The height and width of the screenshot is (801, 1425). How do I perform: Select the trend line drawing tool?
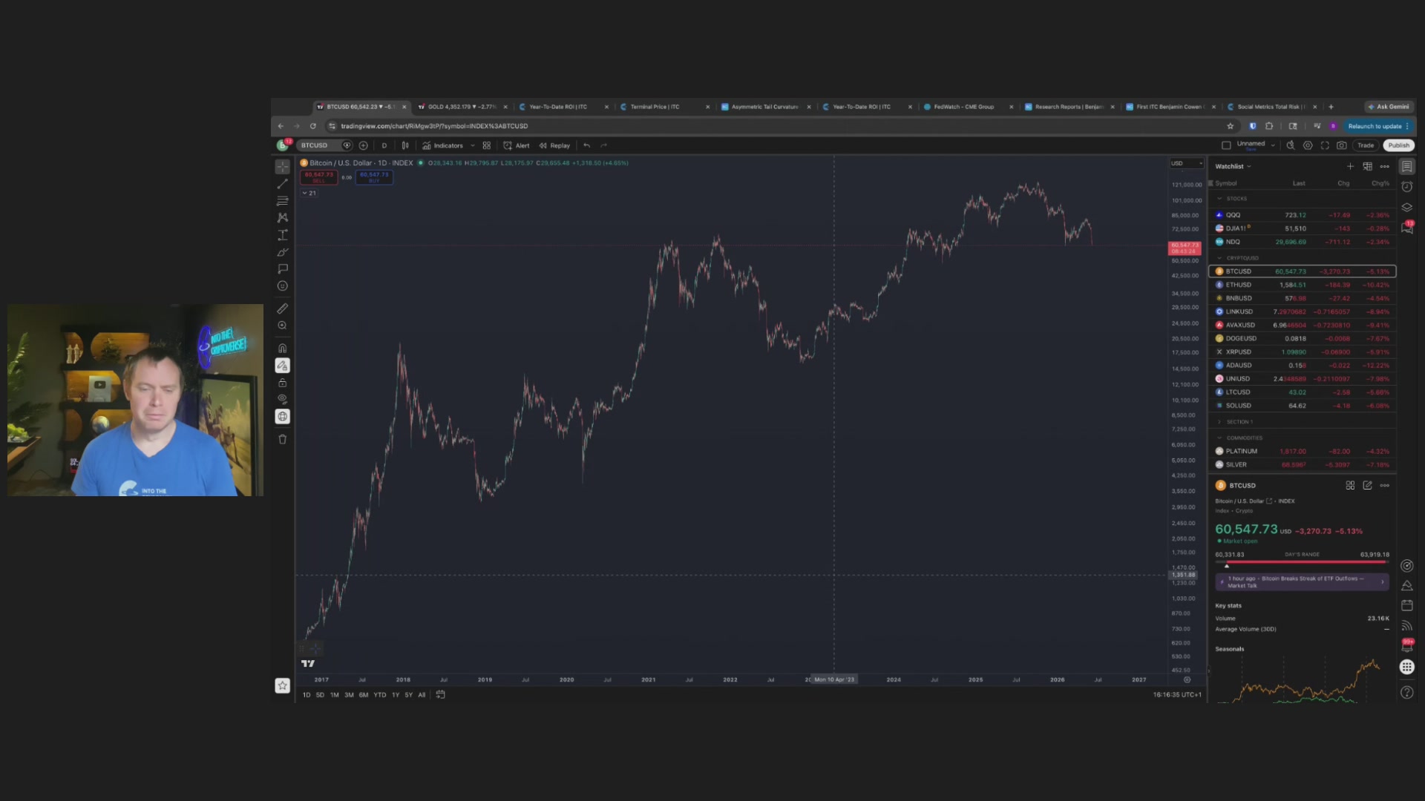coord(282,183)
